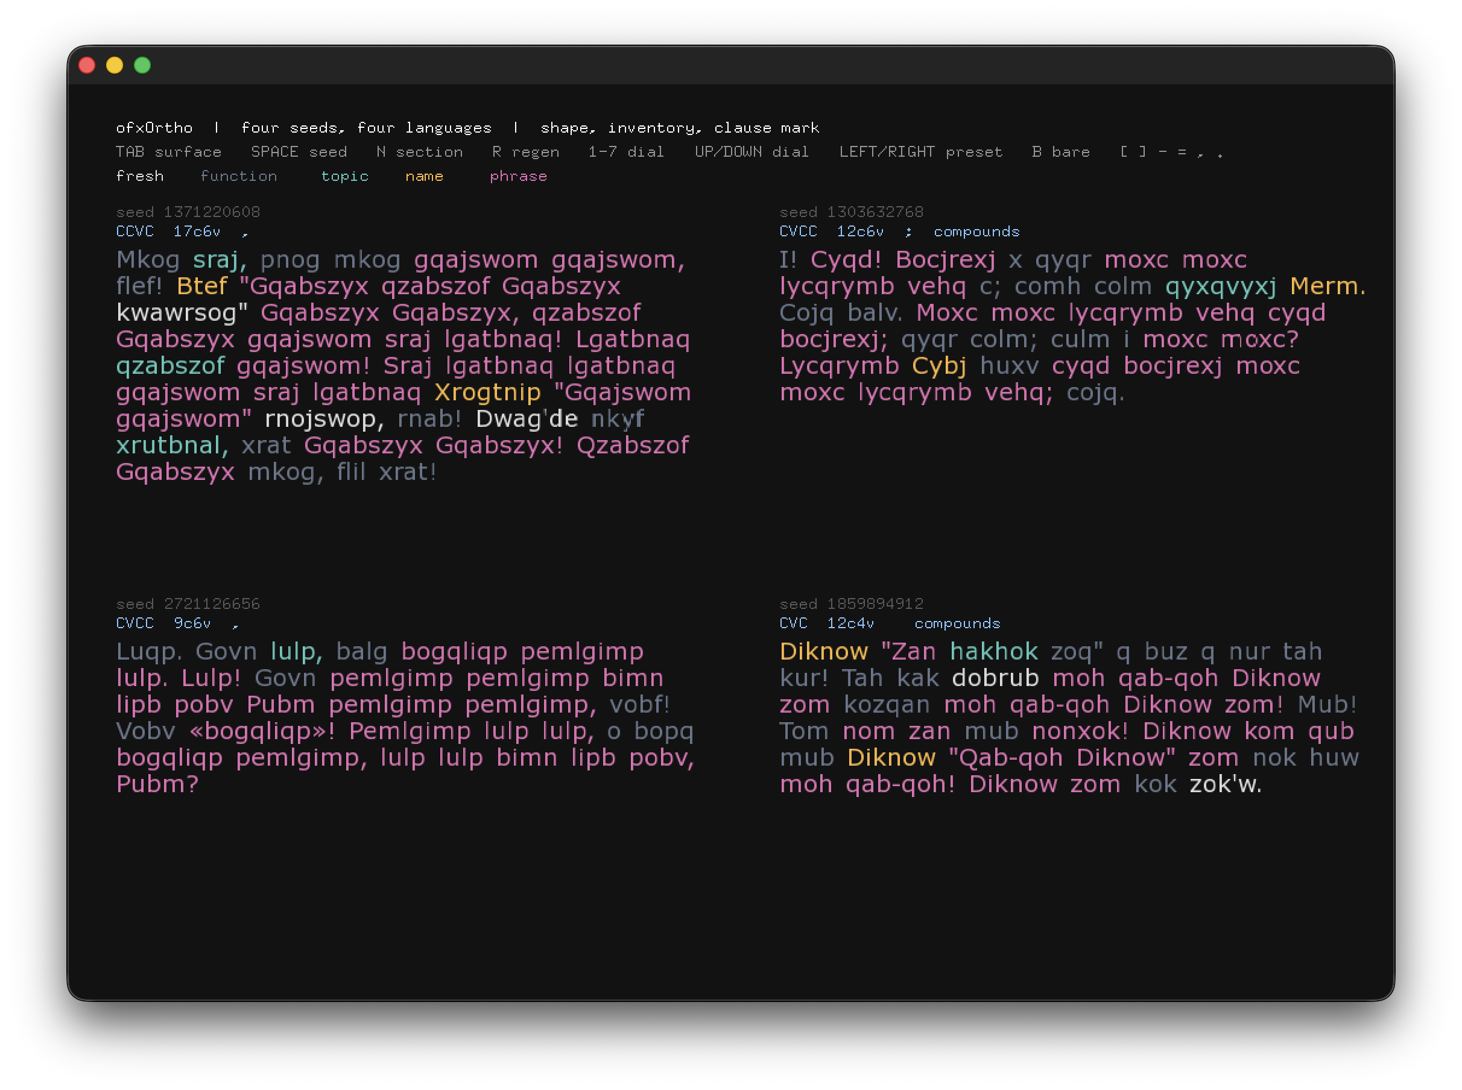Click the '12c6v' inventory label

pyautogui.click(x=860, y=231)
